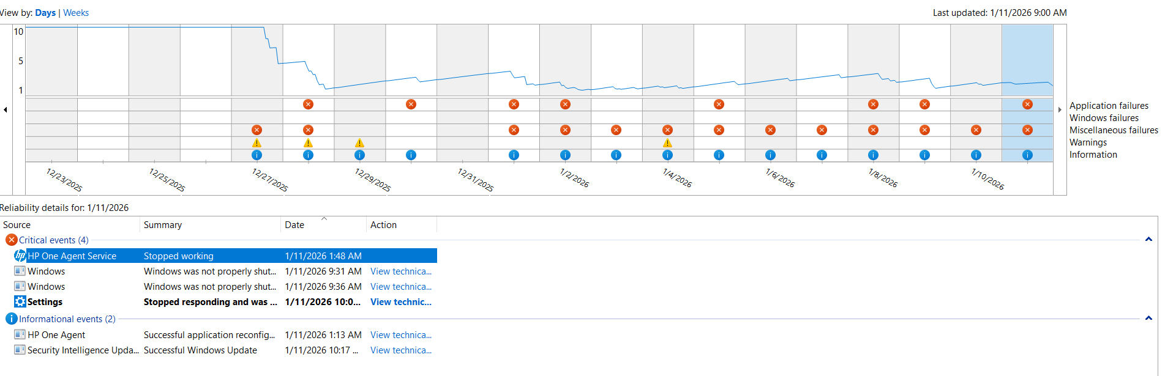Click the icon beside Security Intelligence Update
Screen dimensions: 1165x376
point(20,350)
